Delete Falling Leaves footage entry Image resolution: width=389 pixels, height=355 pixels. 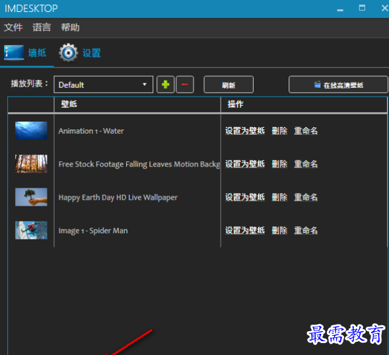click(x=279, y=164)
